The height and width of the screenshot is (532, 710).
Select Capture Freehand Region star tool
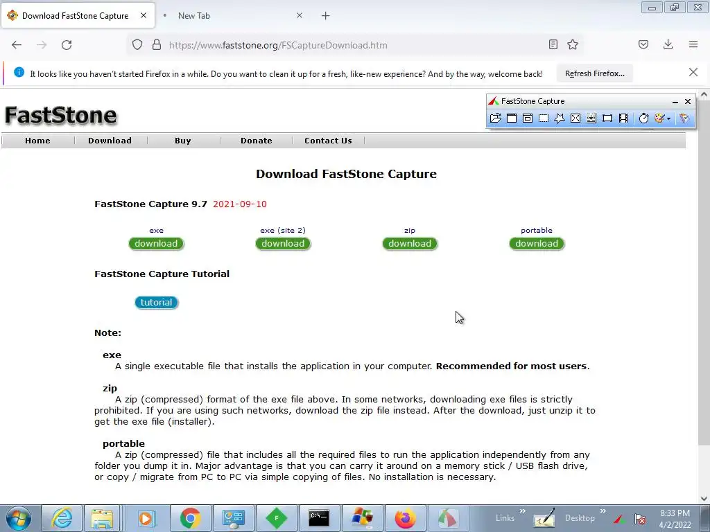tap(560, 118)
